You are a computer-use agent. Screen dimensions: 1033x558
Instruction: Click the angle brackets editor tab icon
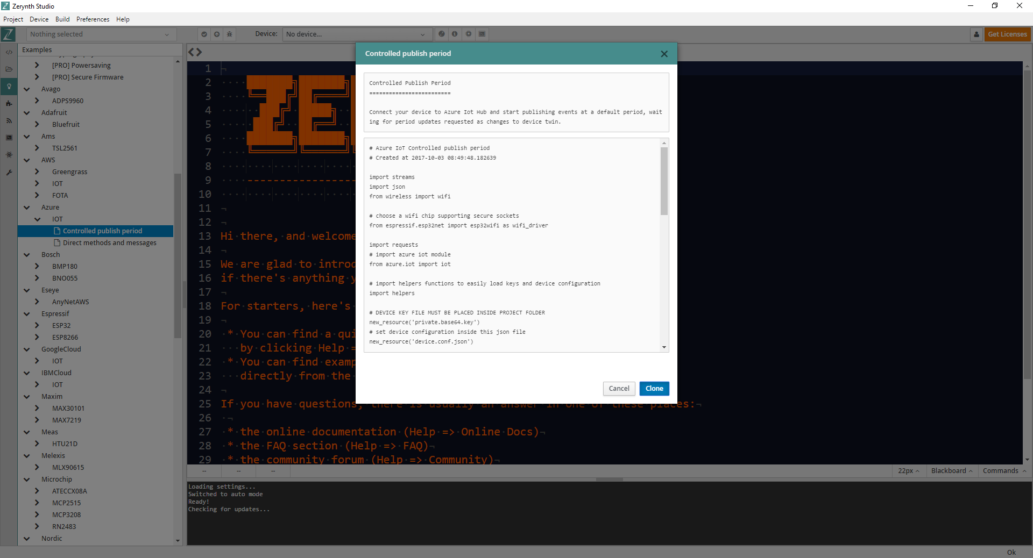tap(195, 52)
